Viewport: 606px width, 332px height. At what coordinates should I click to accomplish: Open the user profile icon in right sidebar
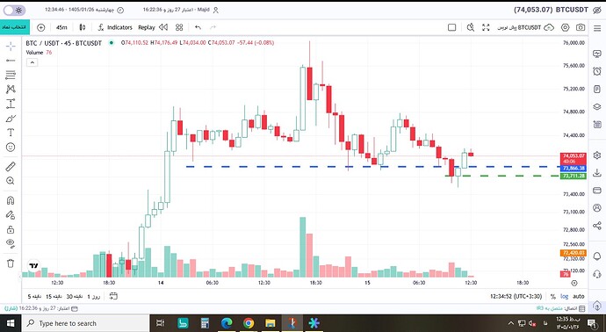pos(597,208)
